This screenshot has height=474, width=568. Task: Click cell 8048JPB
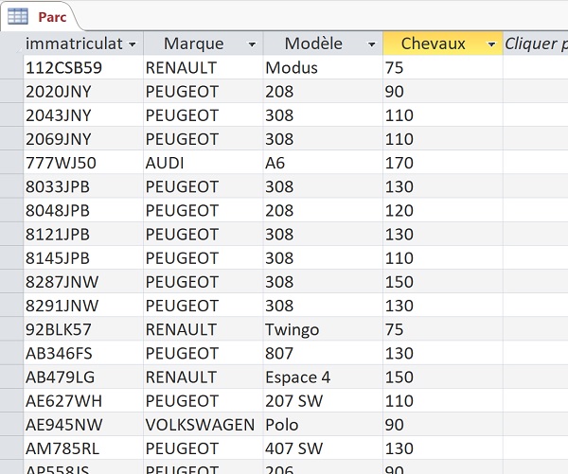point(83,210)
